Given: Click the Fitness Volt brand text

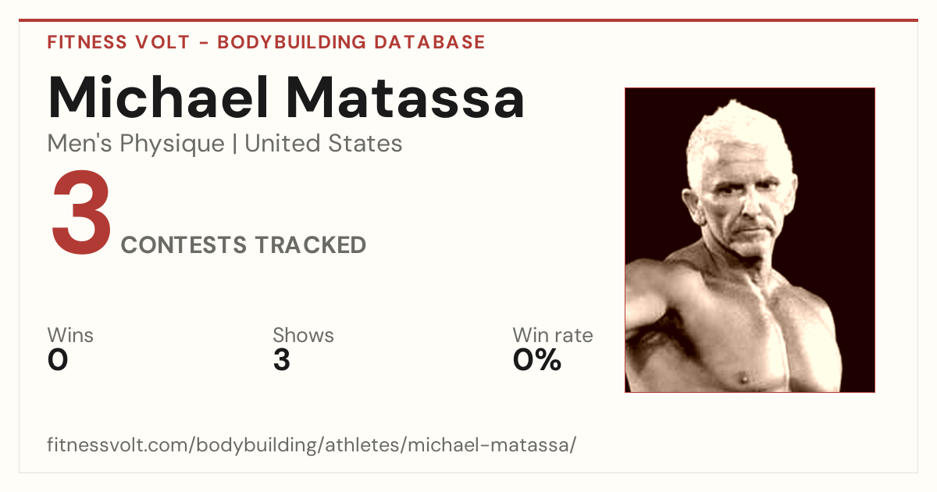Looking at the screenshot, I should [118, 42].
